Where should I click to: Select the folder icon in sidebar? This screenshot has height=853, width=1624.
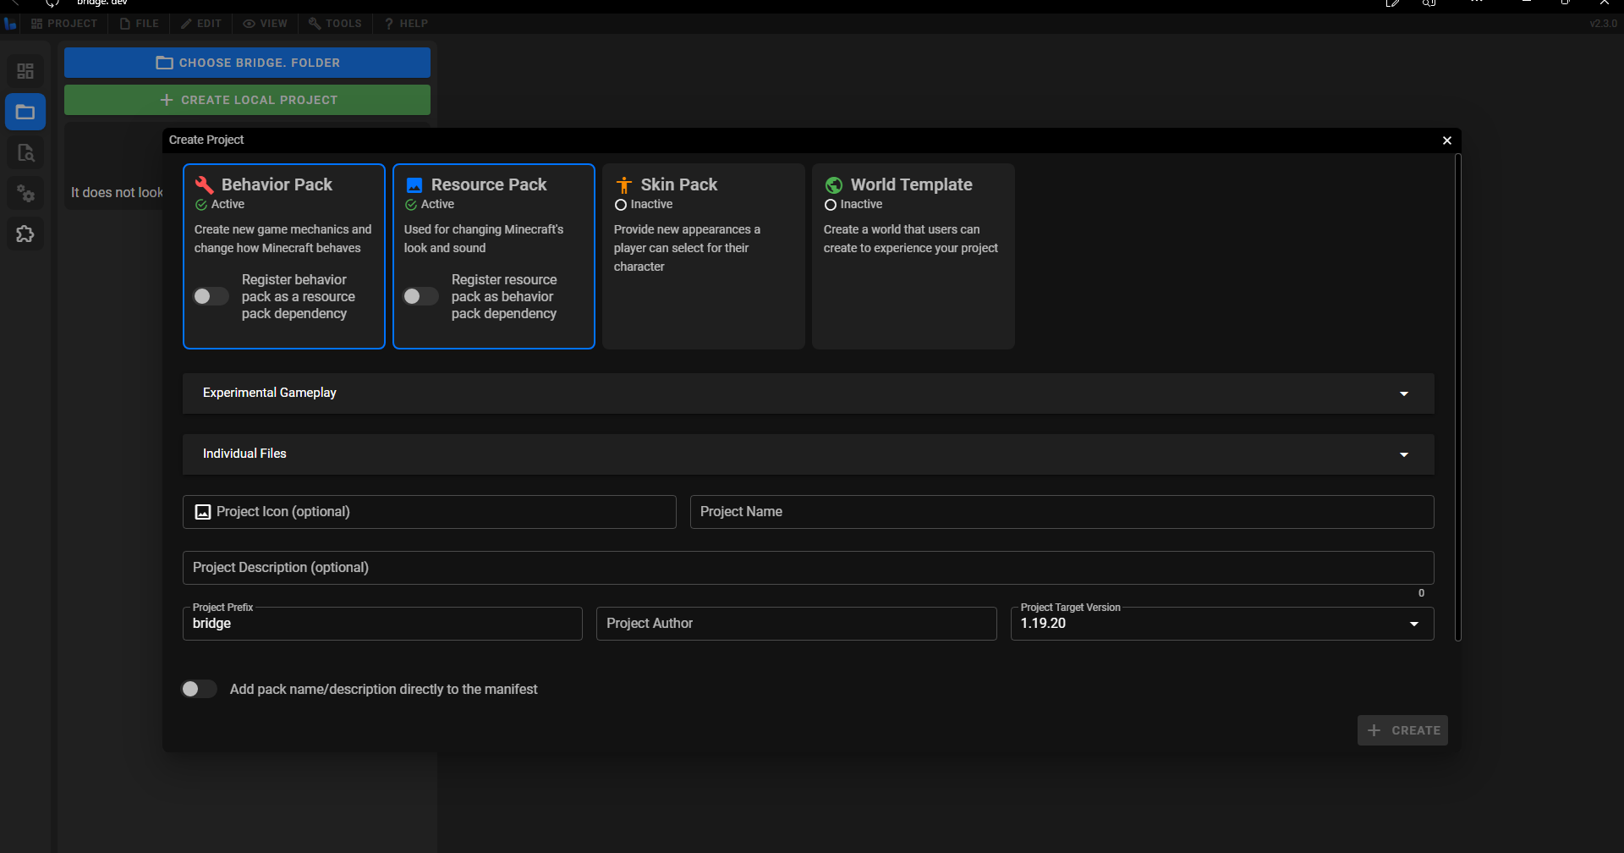click(25, 112)
